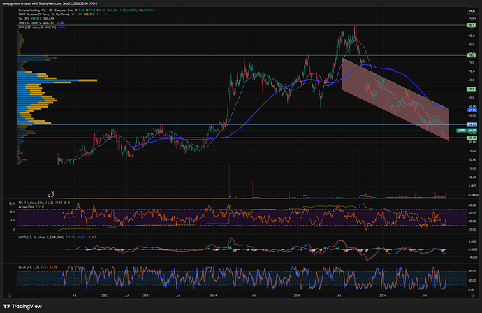
Task: Click the green ENVIP last price label
Action: 467,131
